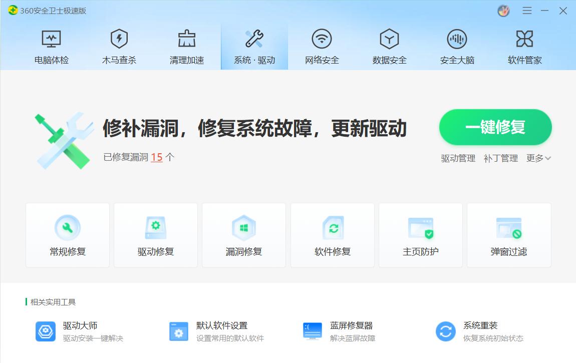Open the 木马查杀 scan tab
The height and width of the screenshot is (363, 576).
119,45
